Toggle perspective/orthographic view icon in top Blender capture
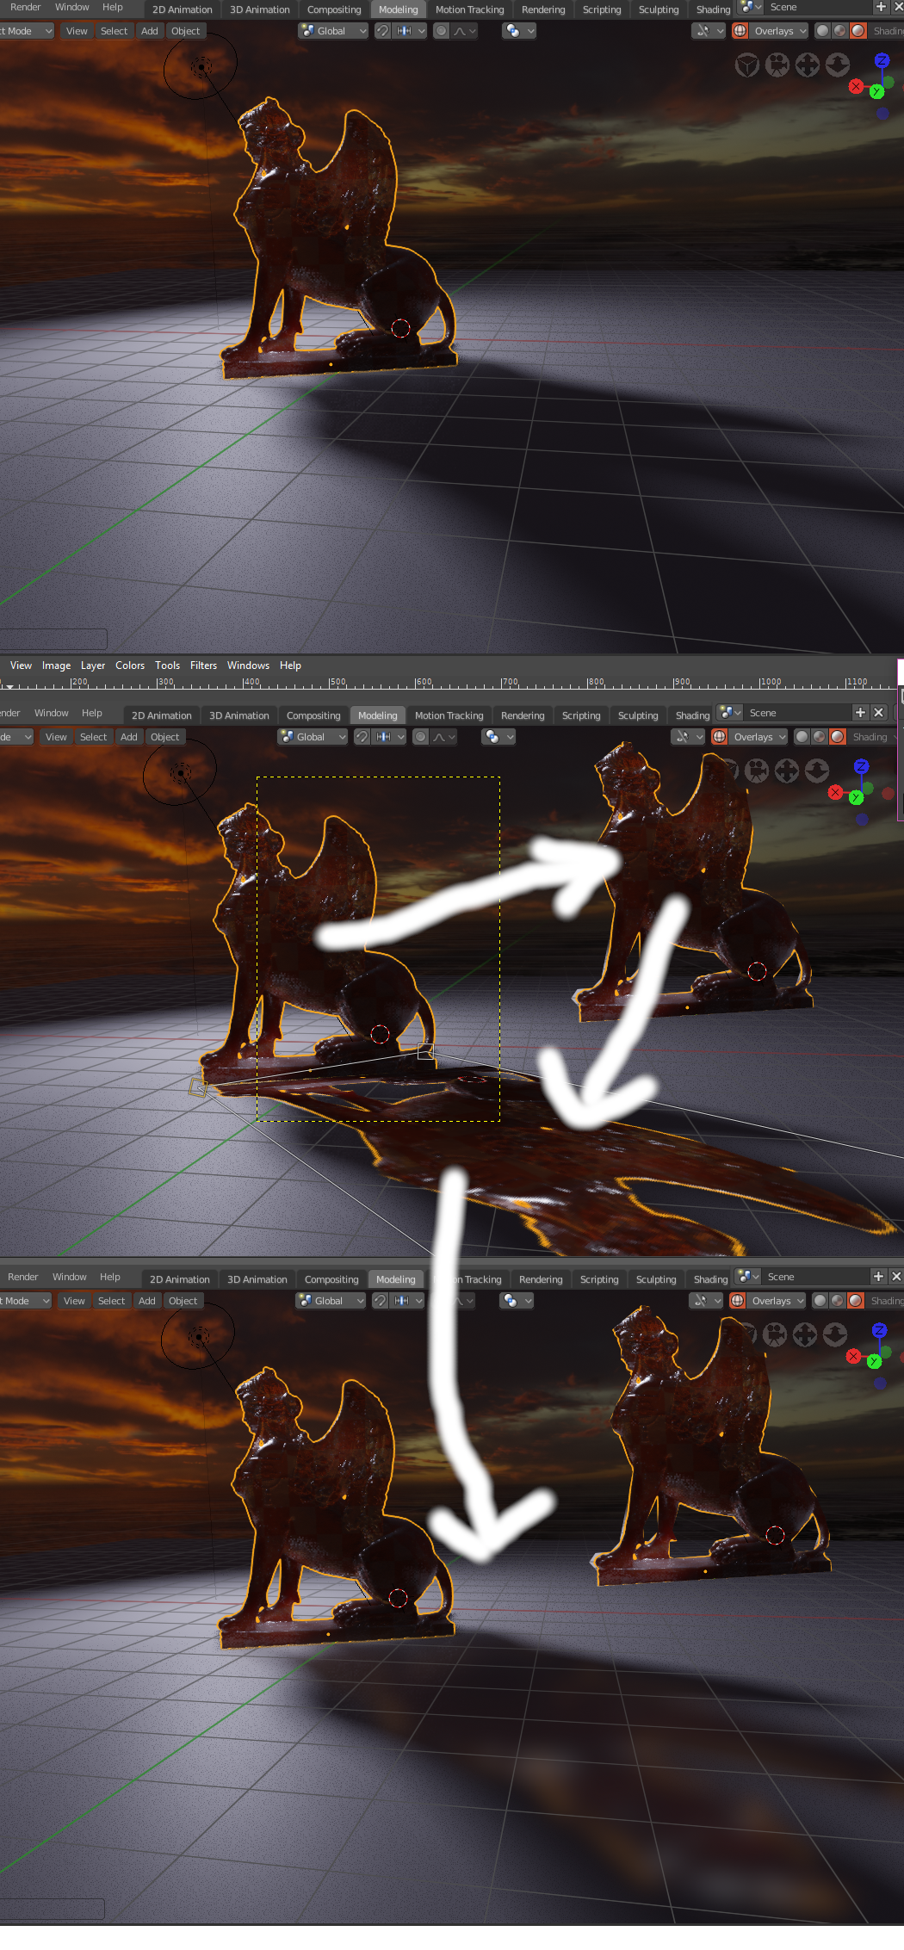This screenshot has width=904, height=1950. coord(747,65)
